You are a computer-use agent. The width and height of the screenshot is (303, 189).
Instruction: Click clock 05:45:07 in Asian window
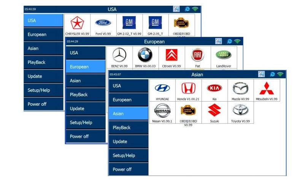pyautogui.click(x=115, y=75)
